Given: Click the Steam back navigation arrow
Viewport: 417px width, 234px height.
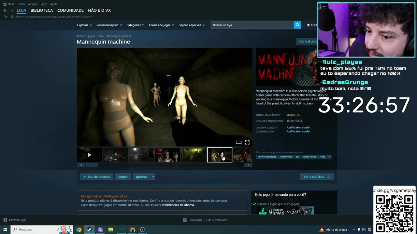Looking at the screenshot, I should 5,10.
